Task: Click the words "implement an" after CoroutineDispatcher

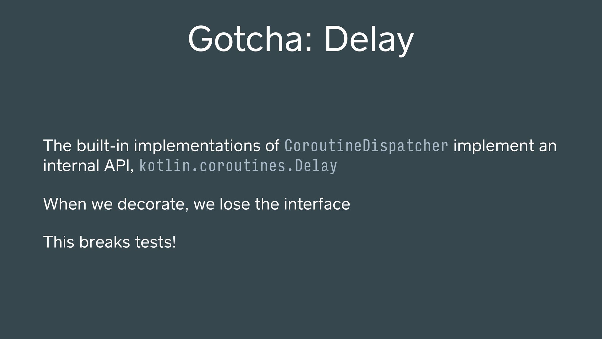Action: click(505, 146)
